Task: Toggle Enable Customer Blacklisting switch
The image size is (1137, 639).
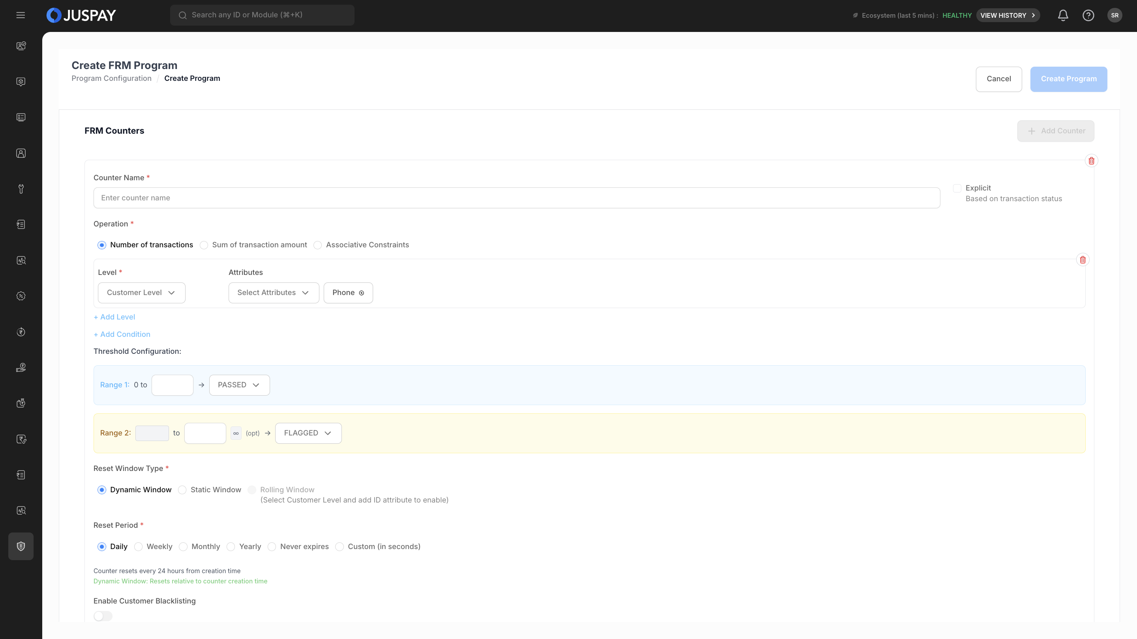Action: (103, 616)
